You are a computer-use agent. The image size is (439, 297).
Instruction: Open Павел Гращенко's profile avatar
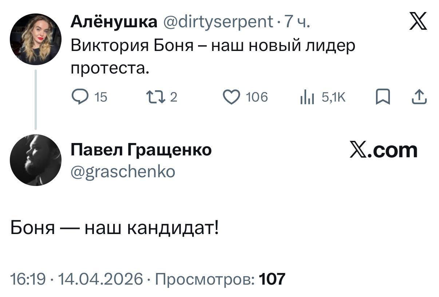36,160
